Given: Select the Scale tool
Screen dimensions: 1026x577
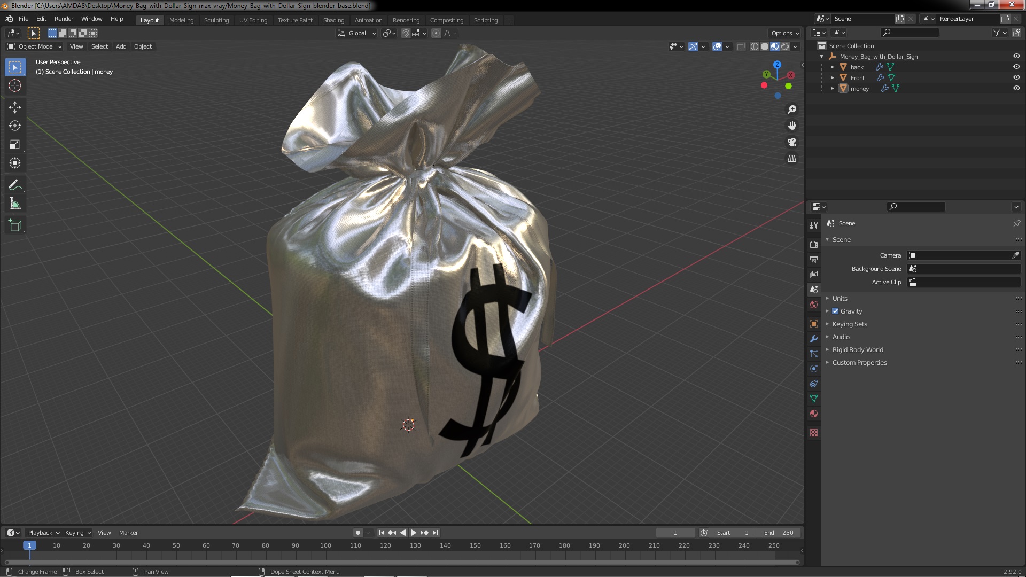Looking at the screenshot, I should point(14,145).
